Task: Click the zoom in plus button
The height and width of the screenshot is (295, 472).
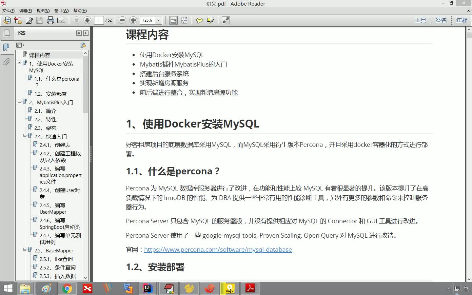Action: (133, 20)
